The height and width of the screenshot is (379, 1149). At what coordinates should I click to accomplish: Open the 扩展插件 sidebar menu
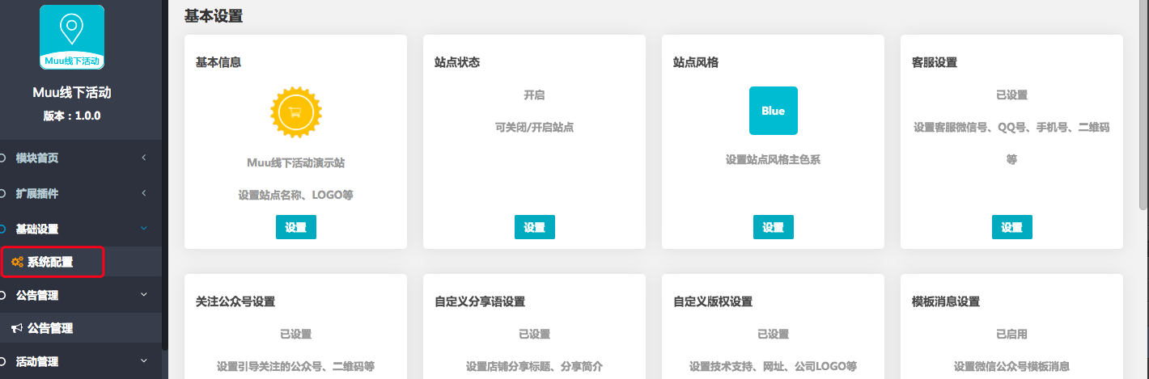81,194
